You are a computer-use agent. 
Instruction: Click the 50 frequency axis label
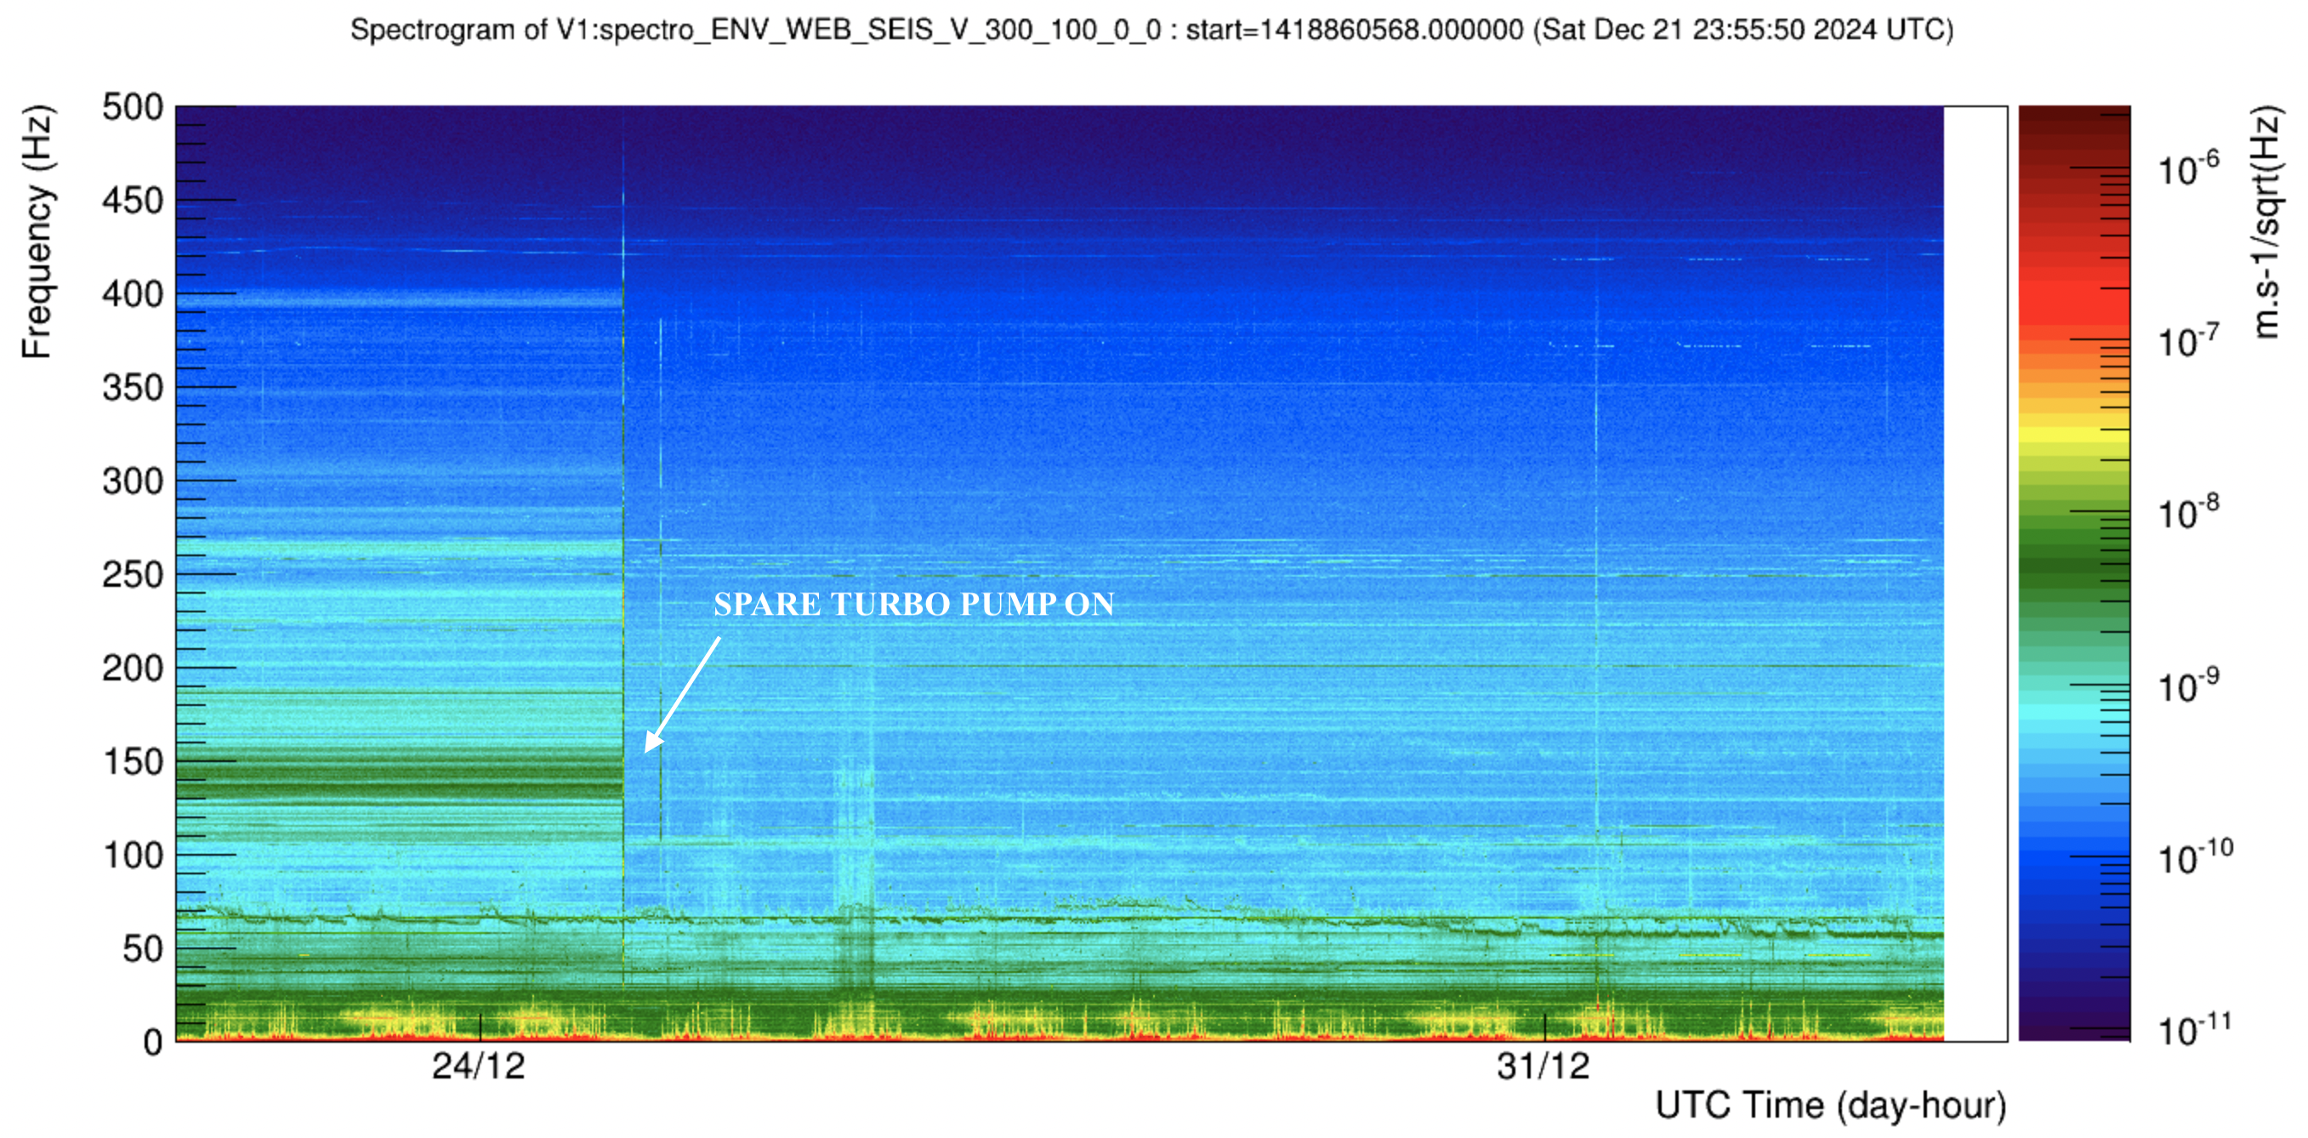(x=144, y=949)
